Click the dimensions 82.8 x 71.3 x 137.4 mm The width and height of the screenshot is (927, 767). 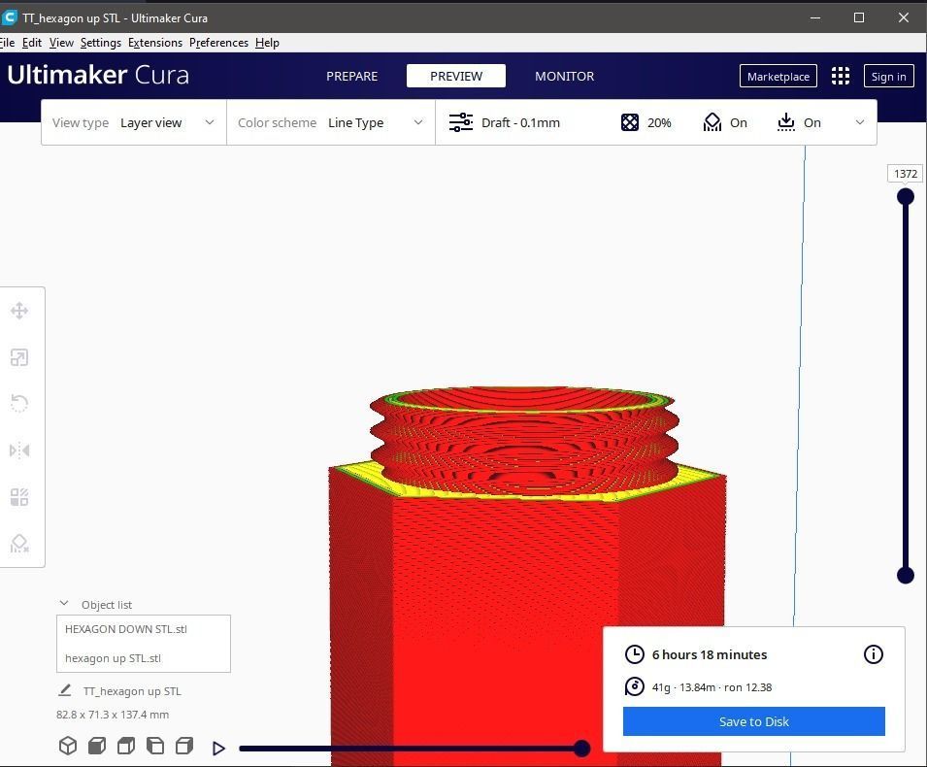[113, 715]
